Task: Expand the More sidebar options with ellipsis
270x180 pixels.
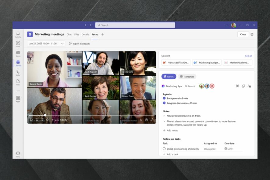Action: (18, 90)
